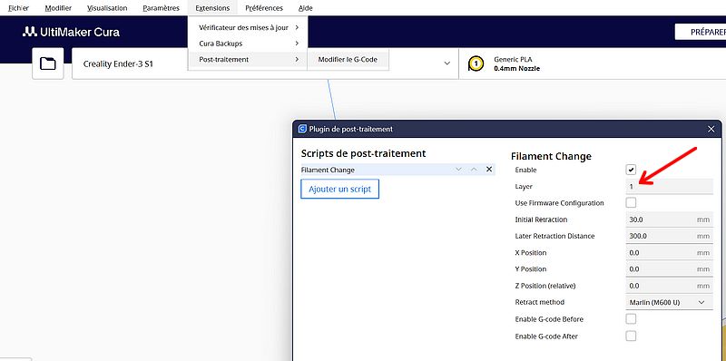Toggle the Enable checkbox
Image resolution: width=726 pixels, height=361 pixels.
click(631, 170)
